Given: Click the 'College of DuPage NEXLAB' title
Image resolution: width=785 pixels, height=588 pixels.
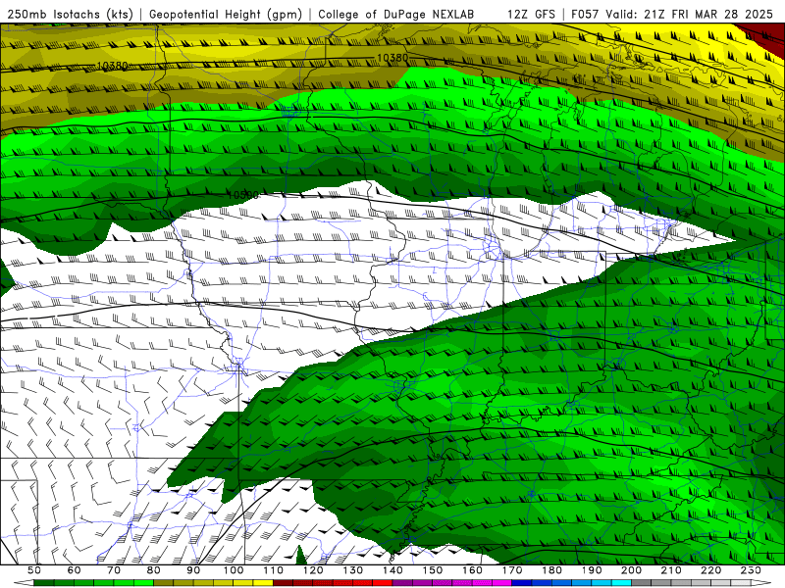Looking at the screenshot, I should coord(395,14).
